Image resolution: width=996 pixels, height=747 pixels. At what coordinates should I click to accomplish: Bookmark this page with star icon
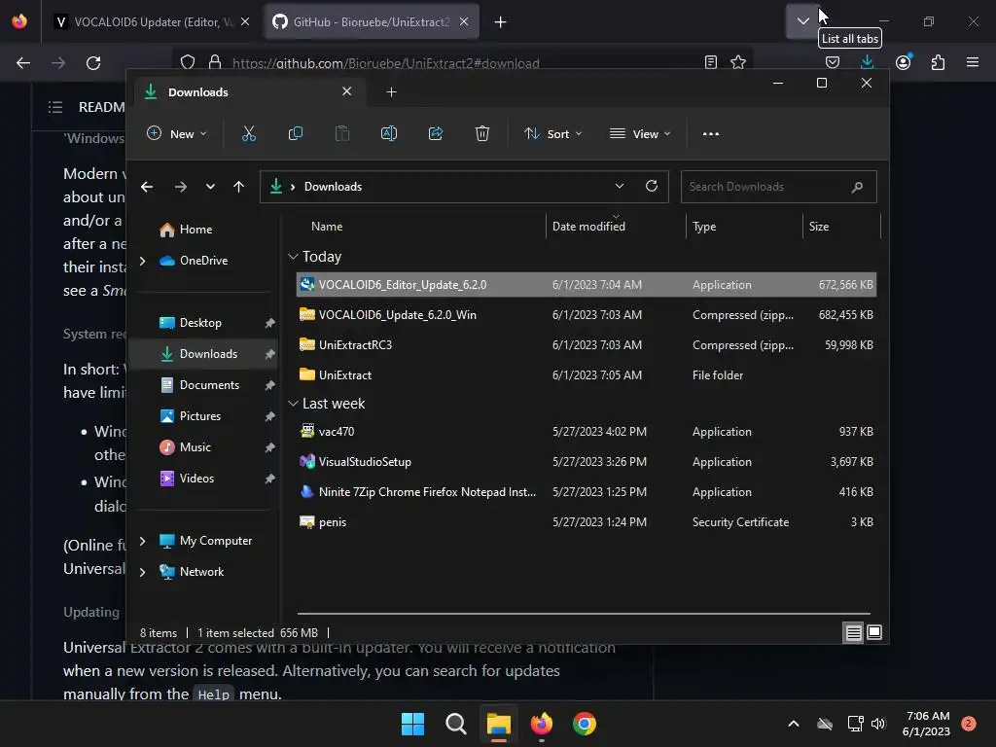click(737, 62)
